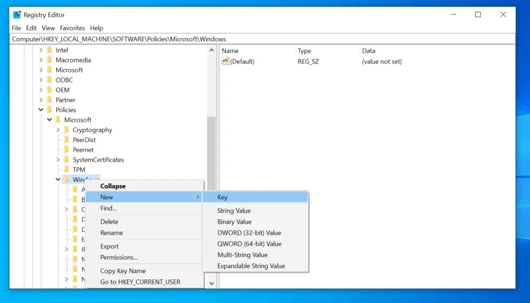530x303 pixels.
Task: Expand the Intel key chevron
Action: point(41,50)
